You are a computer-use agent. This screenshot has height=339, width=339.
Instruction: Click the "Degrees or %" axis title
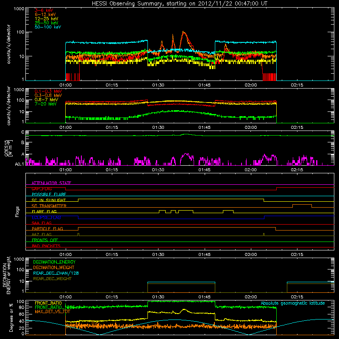tap(11, 317)
